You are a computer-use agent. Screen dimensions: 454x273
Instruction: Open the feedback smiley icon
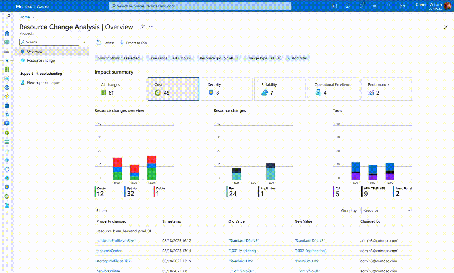(x=402, y=6)
